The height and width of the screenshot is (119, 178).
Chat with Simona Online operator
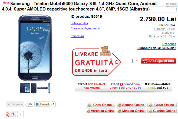[131, 105]
